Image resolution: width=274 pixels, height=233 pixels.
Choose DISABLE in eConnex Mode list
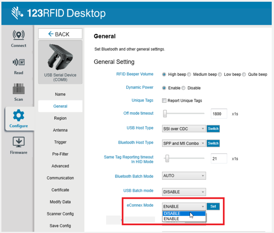click(184, 214)
